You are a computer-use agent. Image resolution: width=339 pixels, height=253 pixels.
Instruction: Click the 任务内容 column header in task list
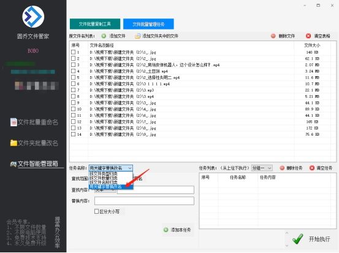(x=268, y=177)
